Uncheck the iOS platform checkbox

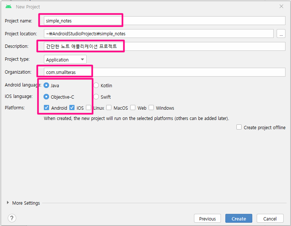72,108
